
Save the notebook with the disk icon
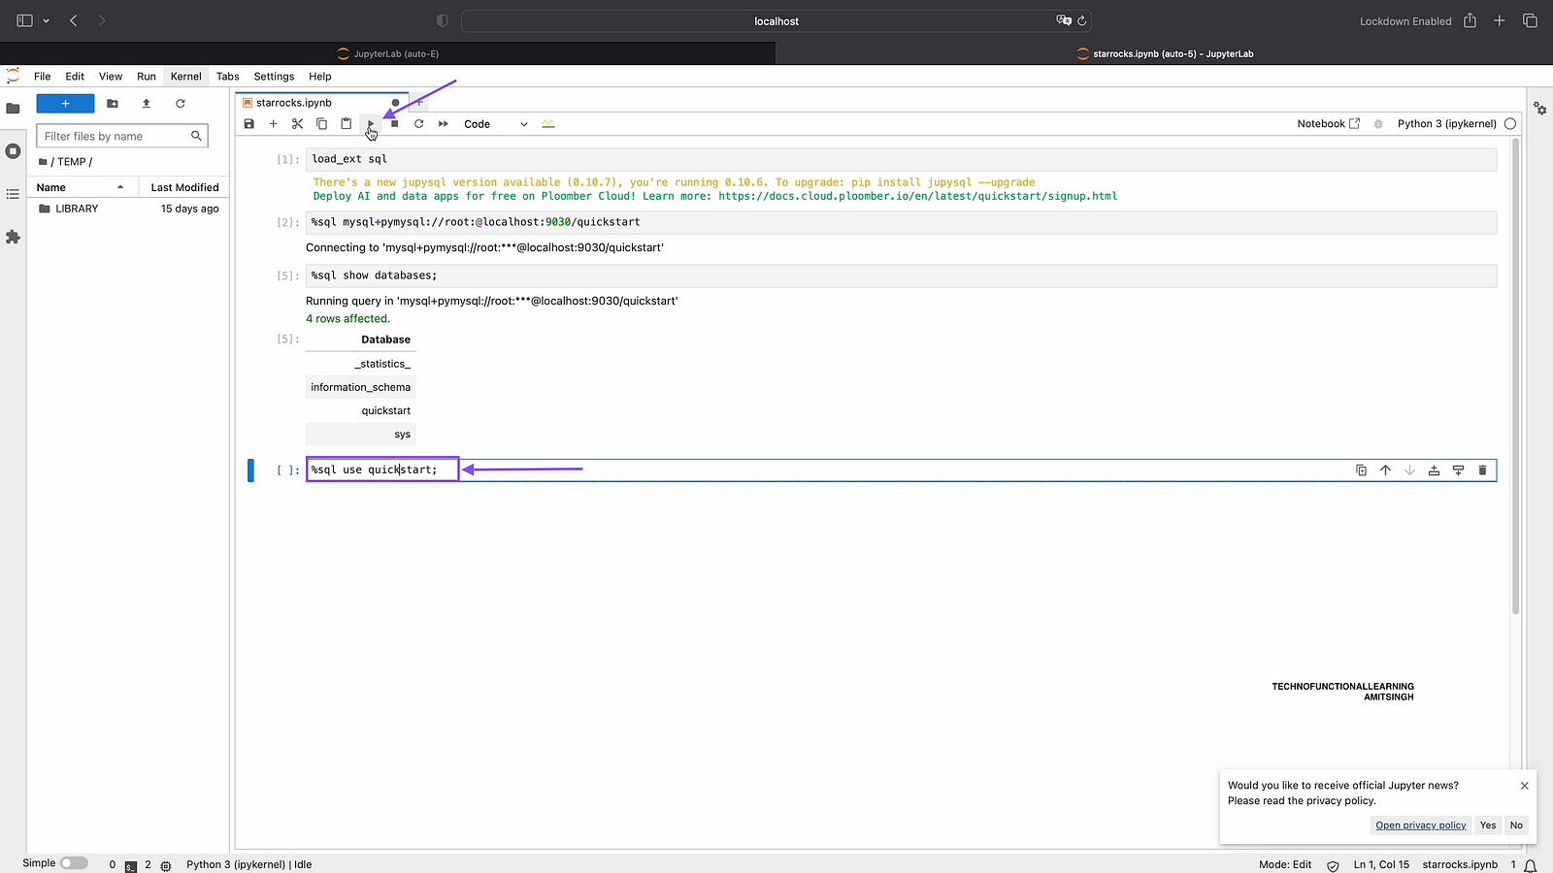pos(249,124)
